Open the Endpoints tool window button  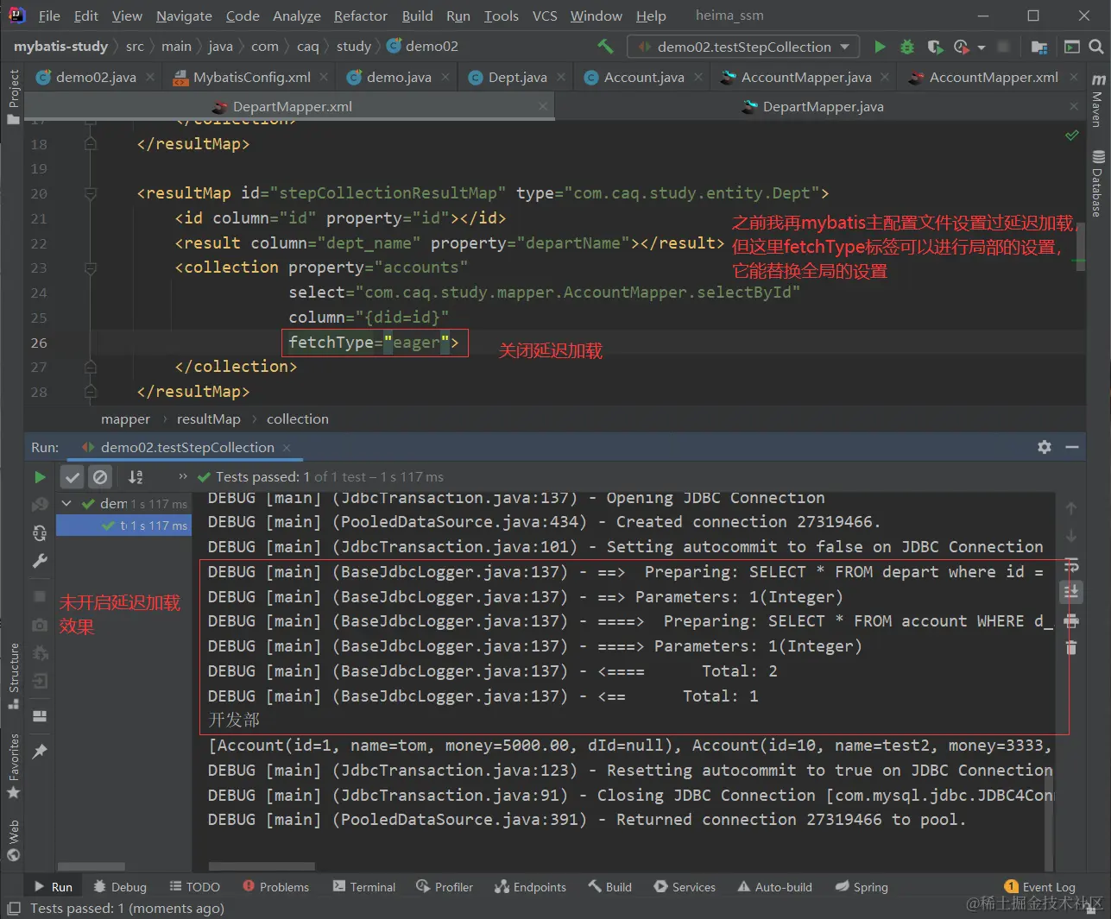[x=530, y=886]
